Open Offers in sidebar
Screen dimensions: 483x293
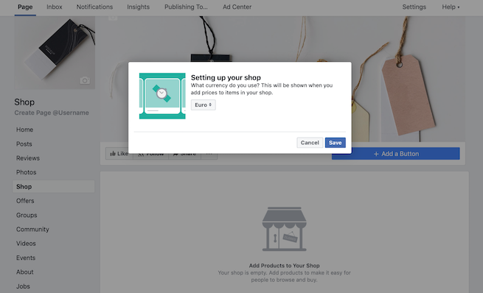pyautogui.click(x=25, y=201)
